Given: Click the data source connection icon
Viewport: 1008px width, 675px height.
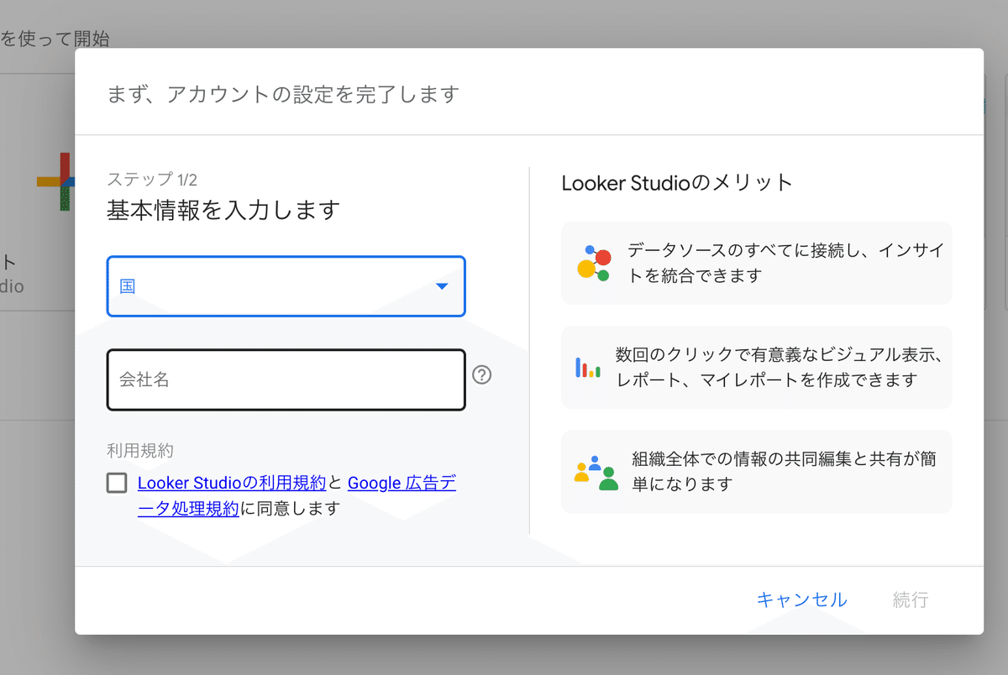Looking at the screenshot, I should [x=594, y=263].
